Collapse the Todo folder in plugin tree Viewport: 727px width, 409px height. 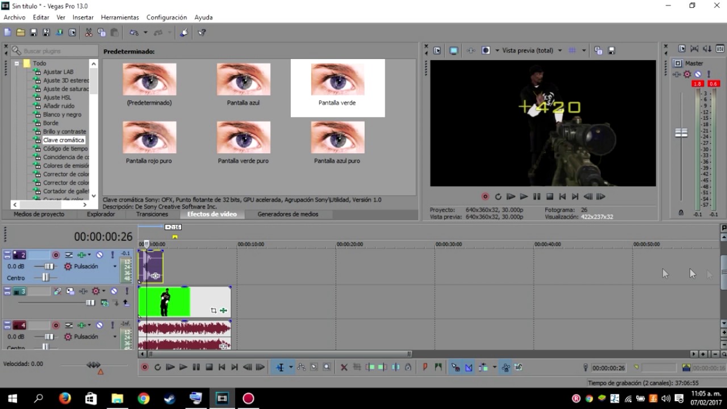(x=17, y=63)
